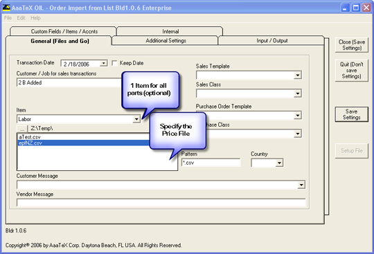Close the Order Import window
This screenshot has height=254, width=374.
(x=366, y=8)
